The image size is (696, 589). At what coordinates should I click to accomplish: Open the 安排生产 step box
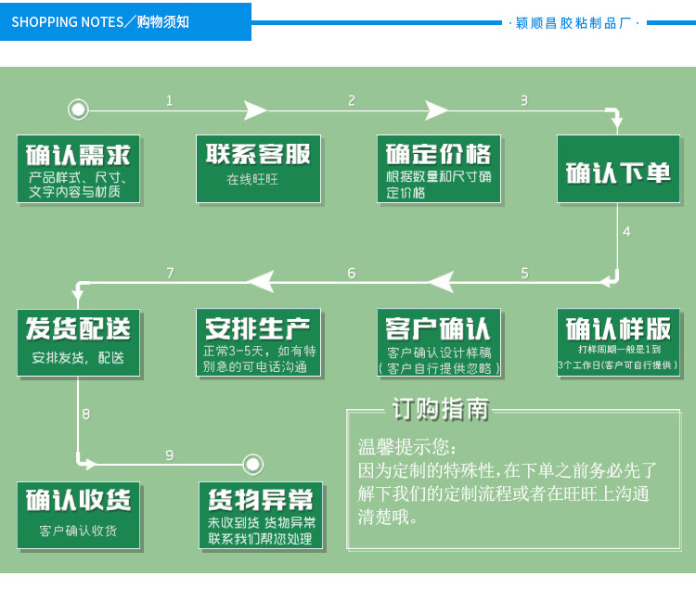coord(258,342)
